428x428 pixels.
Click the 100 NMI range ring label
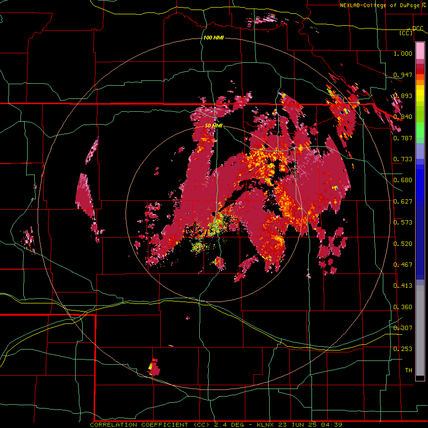214,38
